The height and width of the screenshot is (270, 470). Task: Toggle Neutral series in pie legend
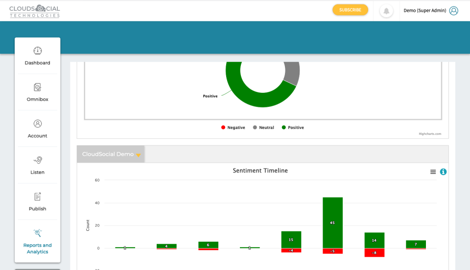click(x=263, y=127)
